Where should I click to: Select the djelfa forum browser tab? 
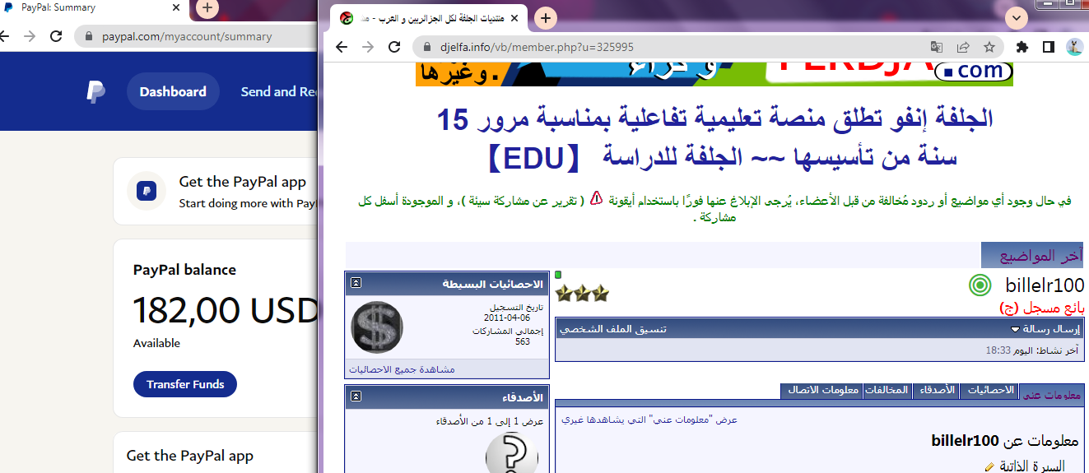tap(428, 18)
